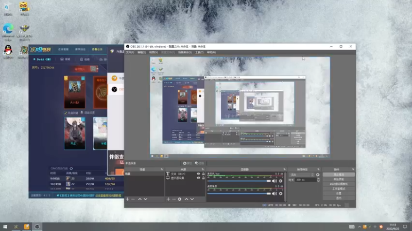Open the hamburger menu on the first player card
The image size is (412, 231).
83,79
